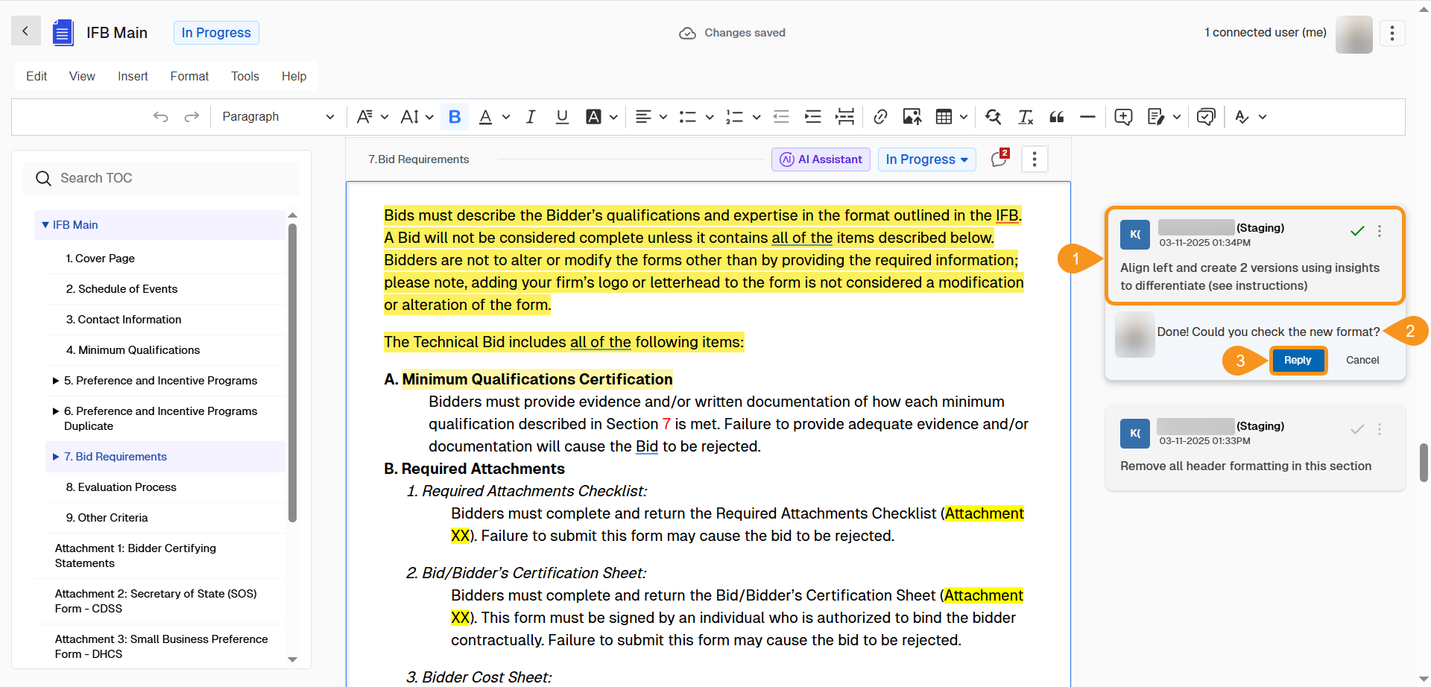This screenshot has width=1431, height=687.
Task: Open the AI Assistant
Action: (821, 159)
